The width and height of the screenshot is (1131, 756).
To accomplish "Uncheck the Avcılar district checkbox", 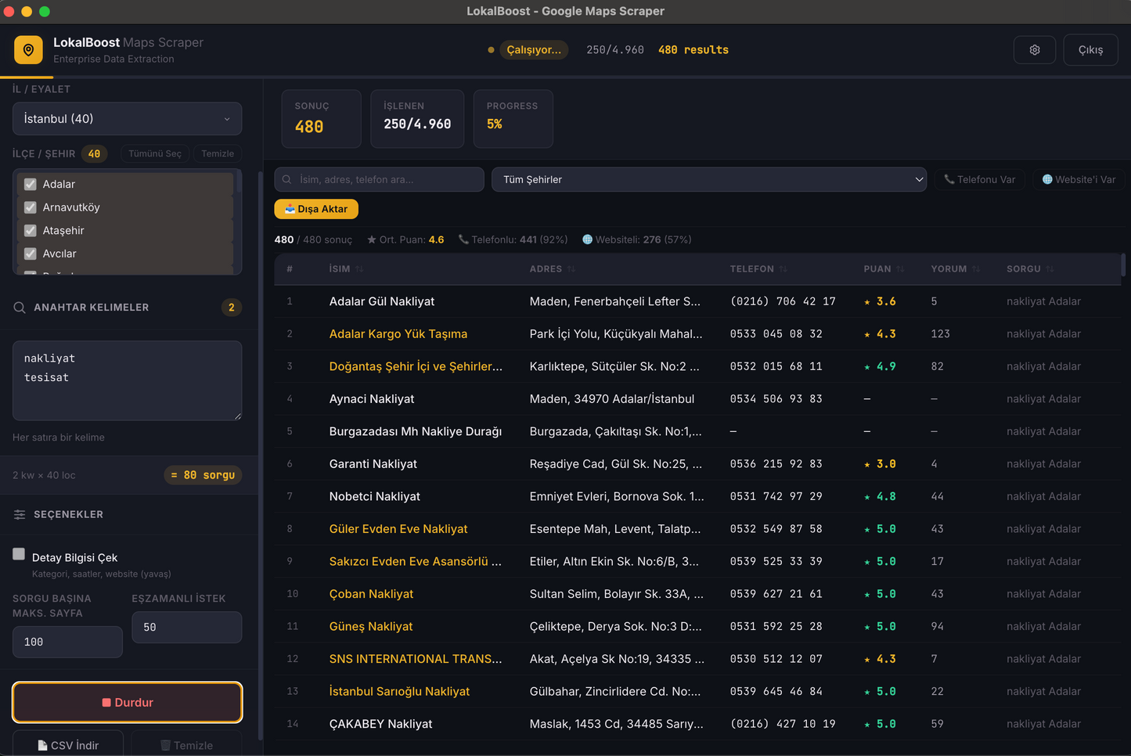I will coord(31,254).
